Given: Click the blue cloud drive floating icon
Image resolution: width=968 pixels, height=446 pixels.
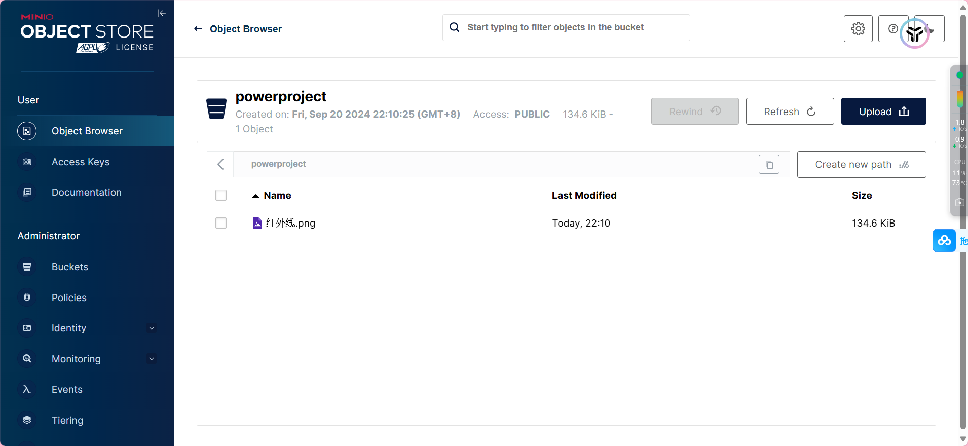Looking at the screenshot, I should point(944,240).
